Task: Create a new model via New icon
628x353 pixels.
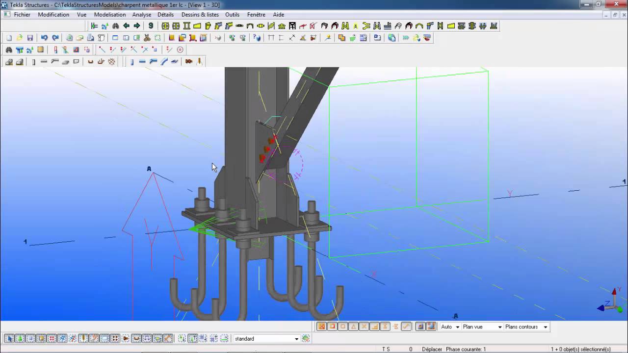Action: tap(9, 38)
